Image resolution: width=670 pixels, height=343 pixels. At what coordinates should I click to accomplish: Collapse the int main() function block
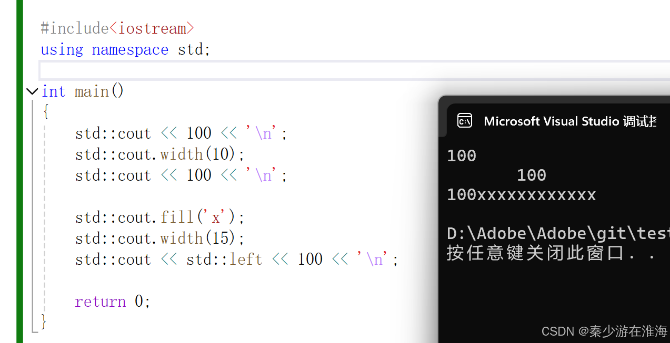click(32, 91)
